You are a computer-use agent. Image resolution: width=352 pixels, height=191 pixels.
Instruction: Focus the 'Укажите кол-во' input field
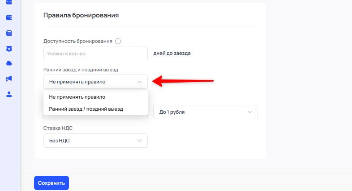[x=95, y=53]
